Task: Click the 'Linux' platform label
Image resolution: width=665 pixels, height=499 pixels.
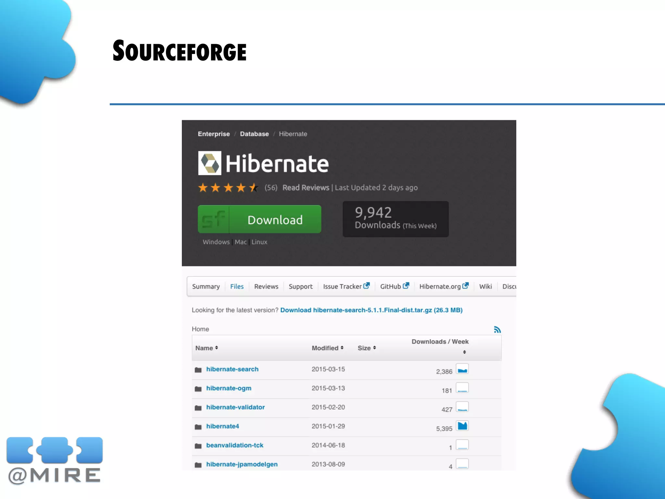Action: click(x=259, y=242)
